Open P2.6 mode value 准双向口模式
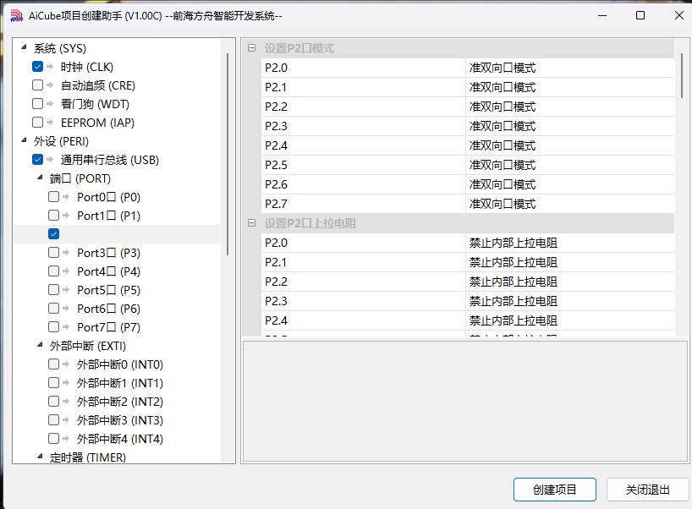 [569, 184]
